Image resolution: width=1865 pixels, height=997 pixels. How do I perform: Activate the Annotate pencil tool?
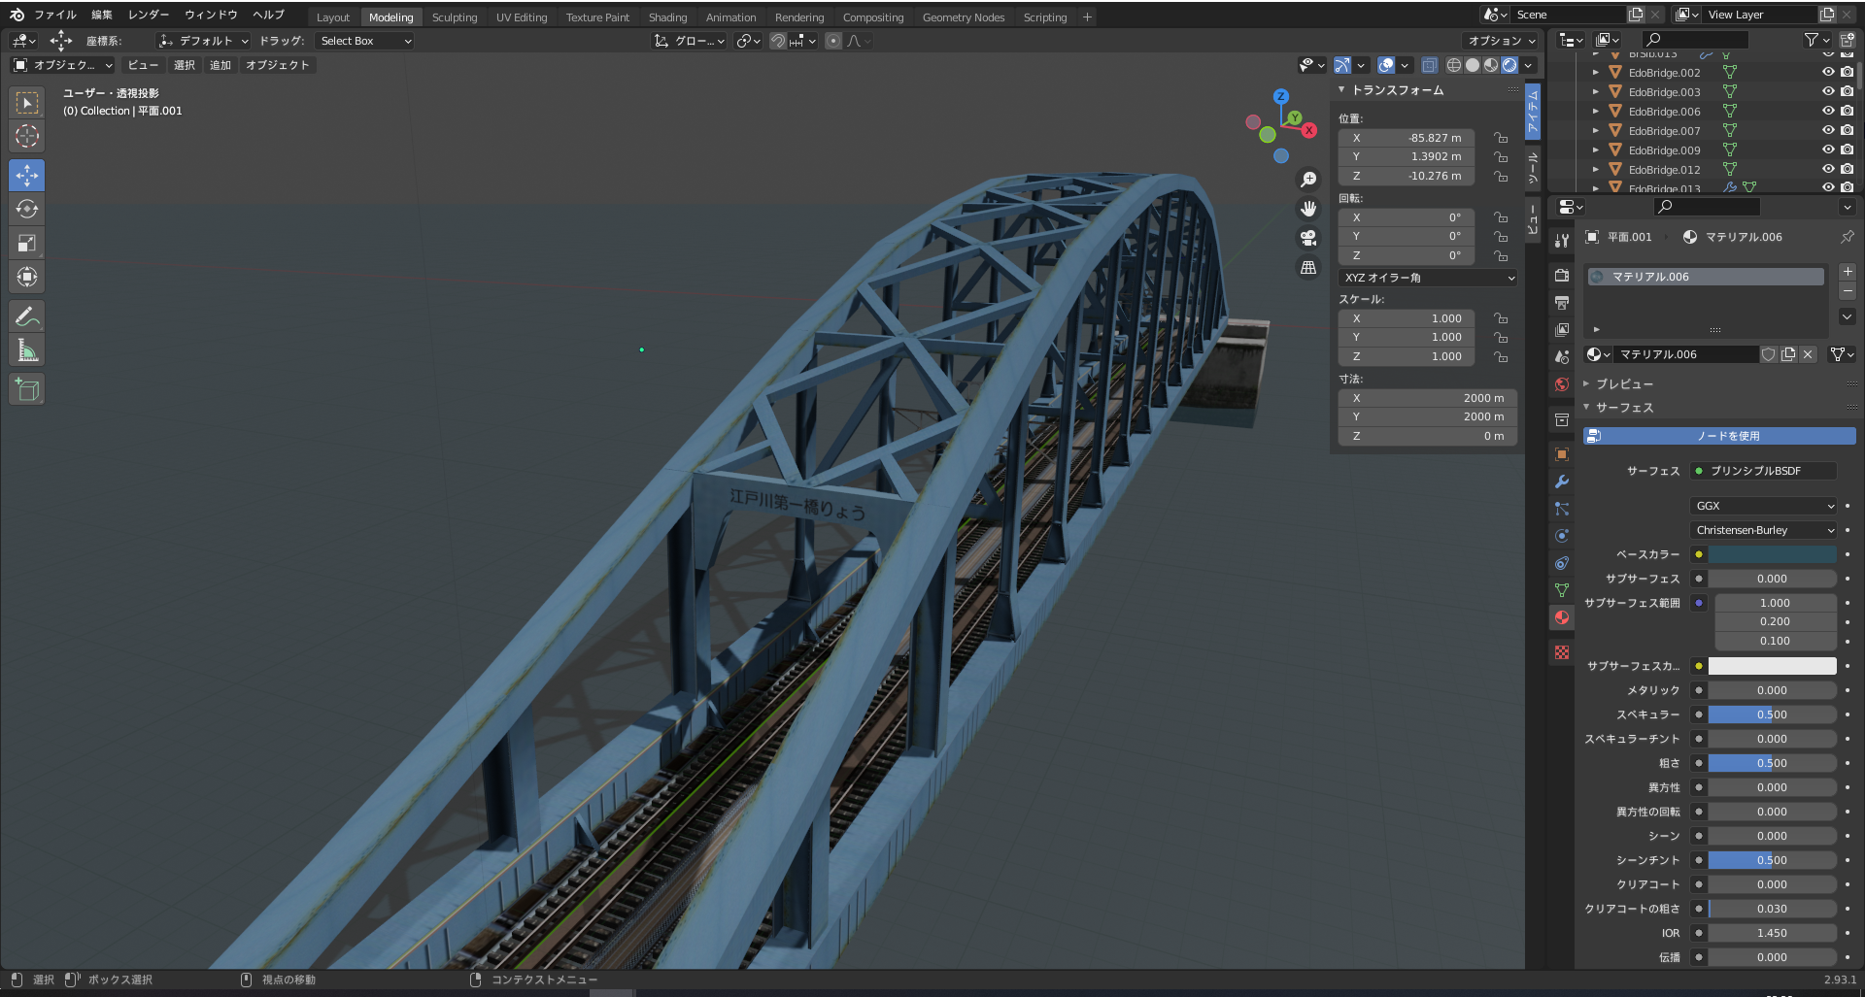click(27, 316)
